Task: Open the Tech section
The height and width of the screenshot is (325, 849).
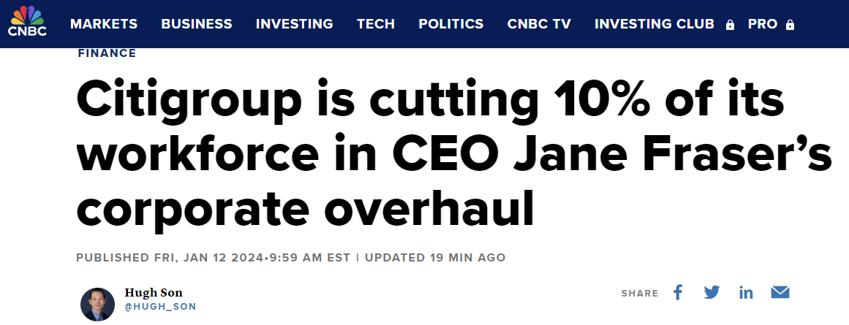Action: tap(376, 24)
